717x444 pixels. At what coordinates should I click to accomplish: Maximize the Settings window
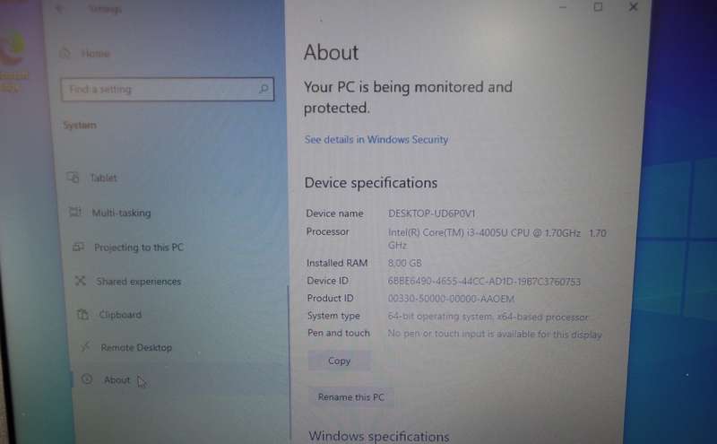pyautogui.click(x=598, y=7)
